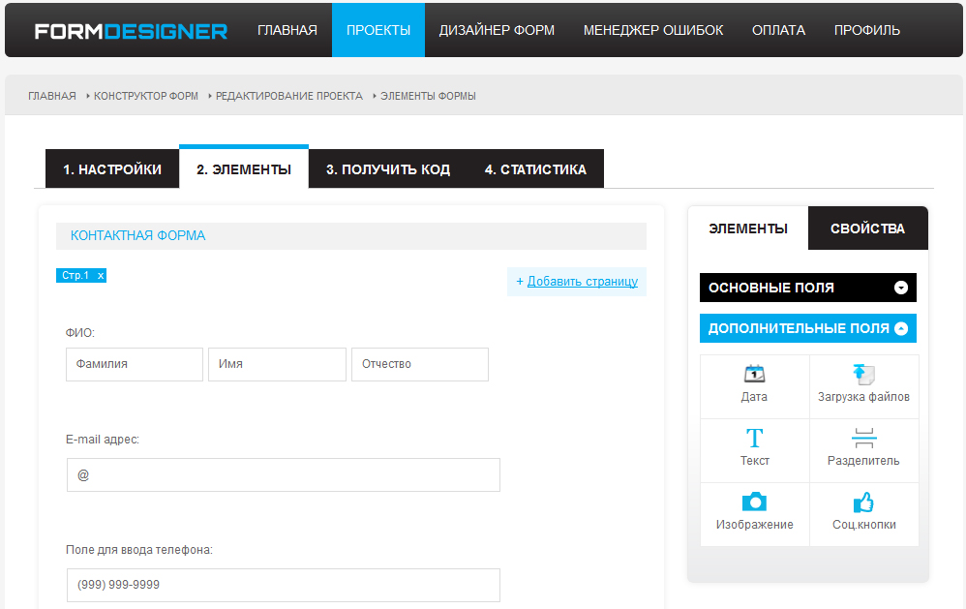The width and height of the screenshot is (966, 609).
Task: Switch to the 1. НАСТРОЙКИ tab
Action: click(111, 167)
